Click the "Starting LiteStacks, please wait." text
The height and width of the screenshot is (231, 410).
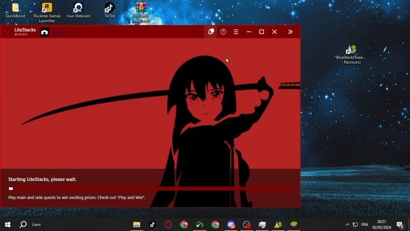[x=42, y=180]
